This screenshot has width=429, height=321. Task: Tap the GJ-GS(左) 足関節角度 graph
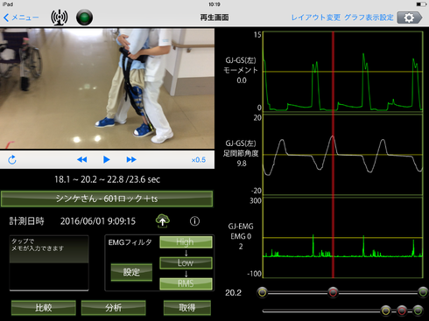[x=343, y=155]
